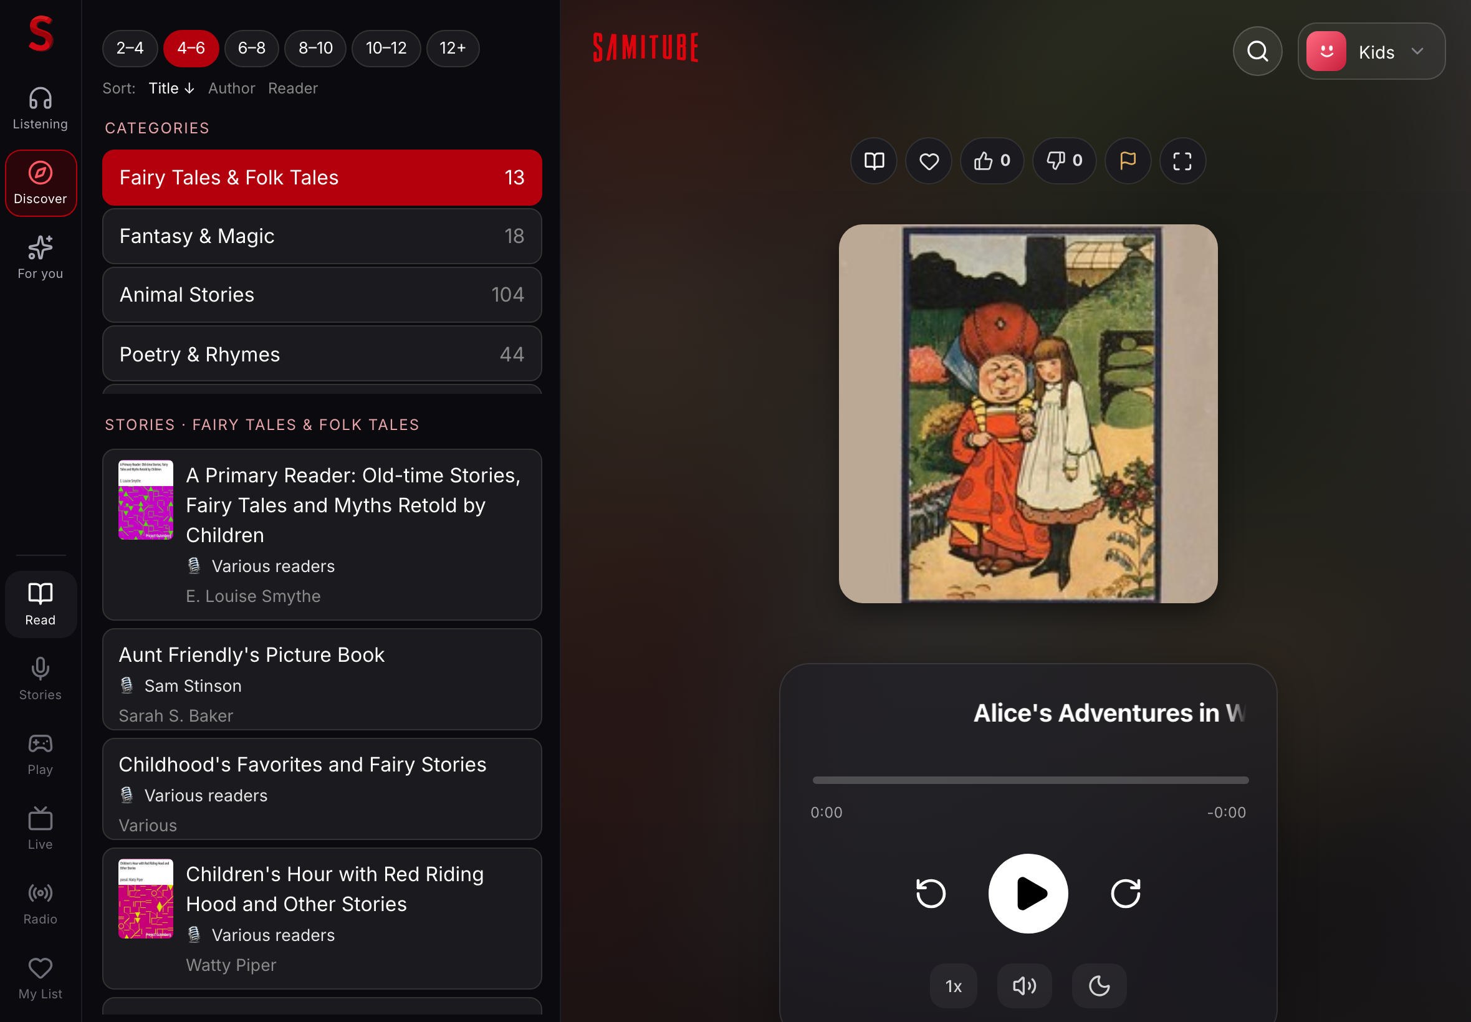Switch to Stories microphone mode
1471x1022 pixels.
pos(41,679)
